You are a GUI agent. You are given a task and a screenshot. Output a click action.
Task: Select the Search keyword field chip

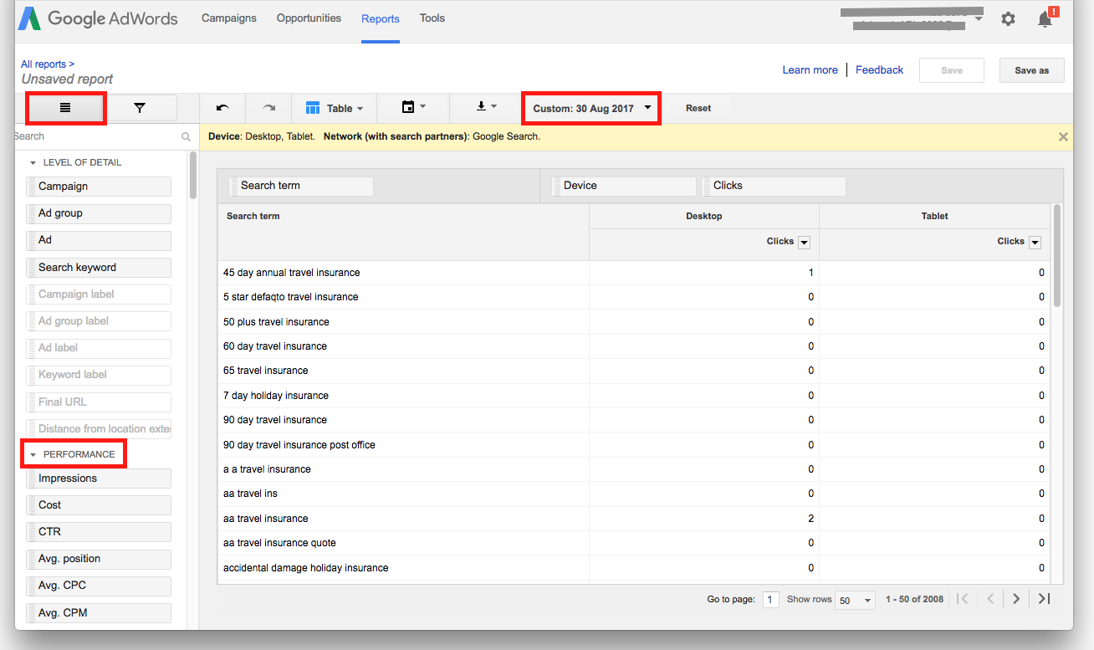point(100,268)
